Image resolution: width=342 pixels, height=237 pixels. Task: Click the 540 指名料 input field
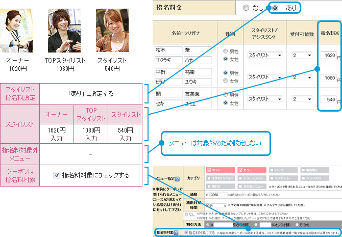[328, 99]
